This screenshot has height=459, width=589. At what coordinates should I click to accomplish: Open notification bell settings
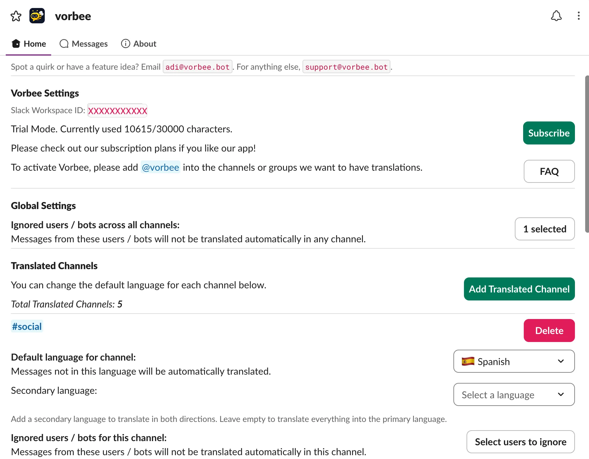click(x=556, y=16)
